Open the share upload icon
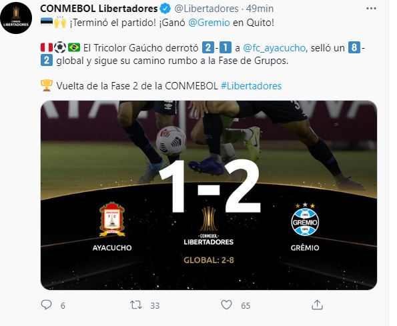 (x=317, y=305)
